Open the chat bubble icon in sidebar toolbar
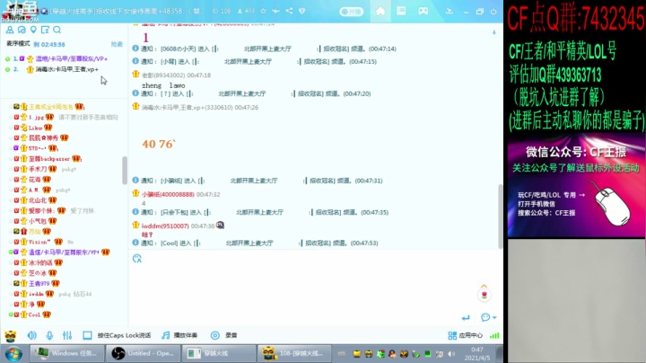The image size is (646, 363). [22, 30]
